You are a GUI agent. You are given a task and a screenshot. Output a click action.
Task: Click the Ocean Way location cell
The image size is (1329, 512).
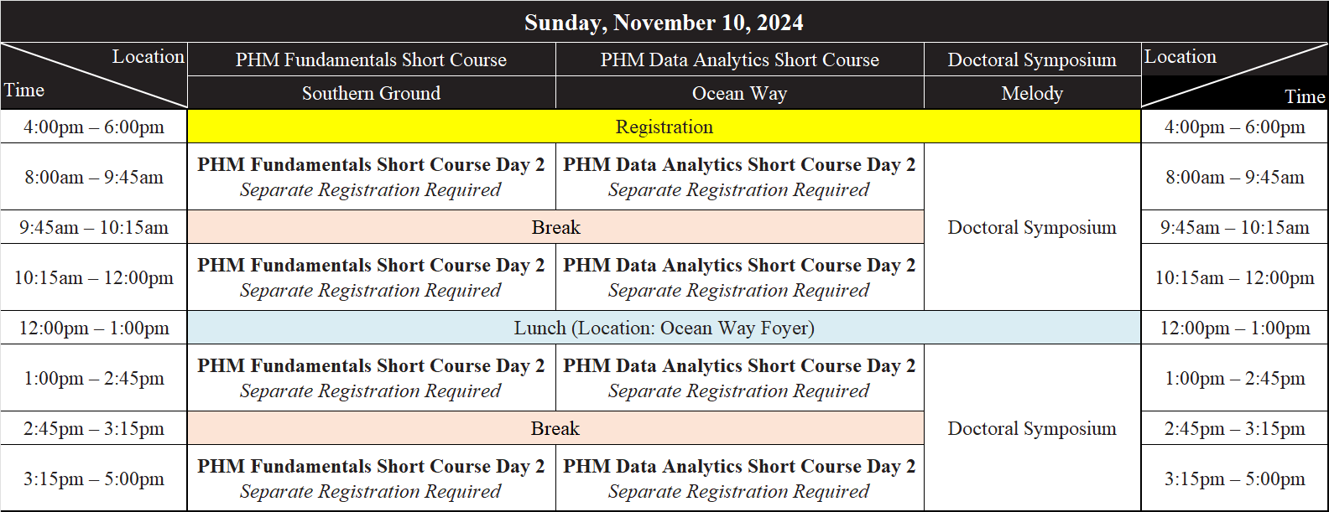739,93
